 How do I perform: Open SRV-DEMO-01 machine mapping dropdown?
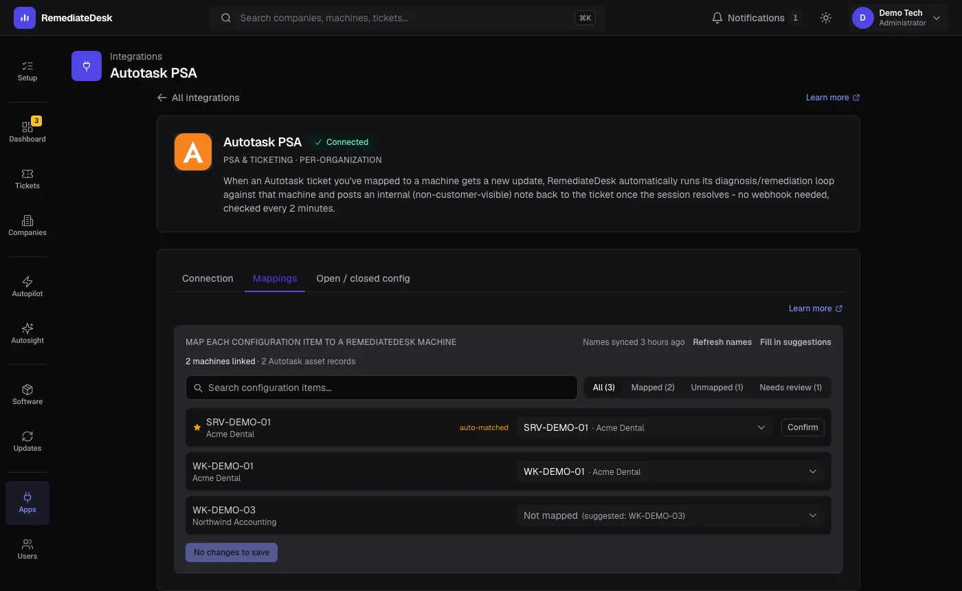pos(645,427)
